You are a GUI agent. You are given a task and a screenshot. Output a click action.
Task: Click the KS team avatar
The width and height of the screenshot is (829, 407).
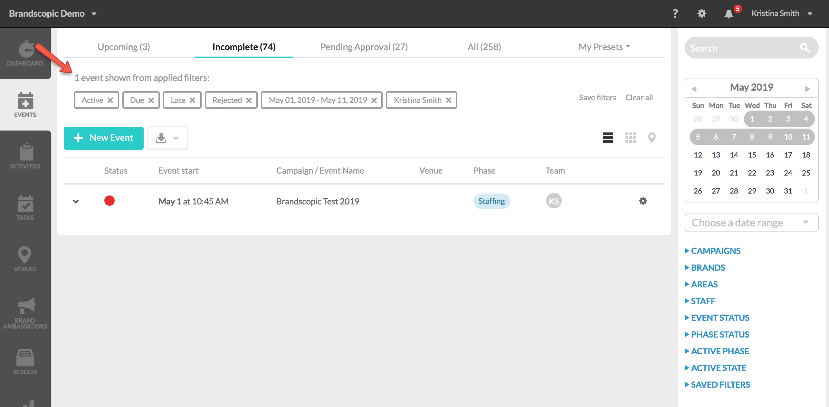coord(554,201)
